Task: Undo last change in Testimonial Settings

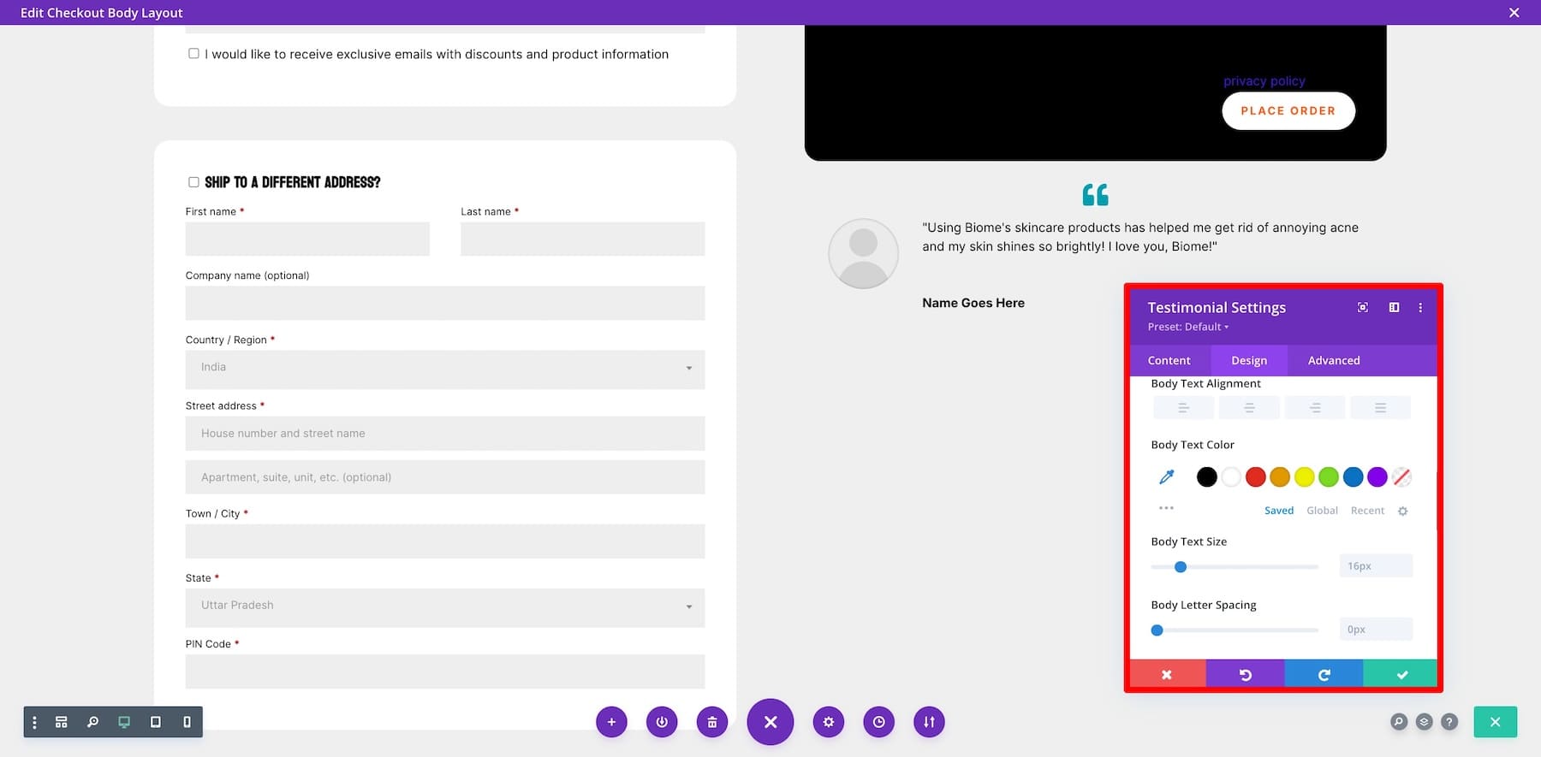Action: [1246, 675]
